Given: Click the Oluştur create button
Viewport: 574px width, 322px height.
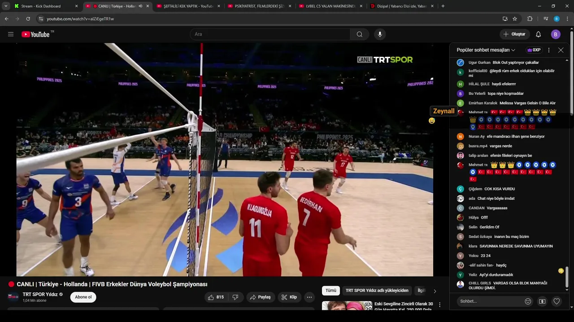Looking at the screenshot, I should pyautogui.click(x=514, y=34).
